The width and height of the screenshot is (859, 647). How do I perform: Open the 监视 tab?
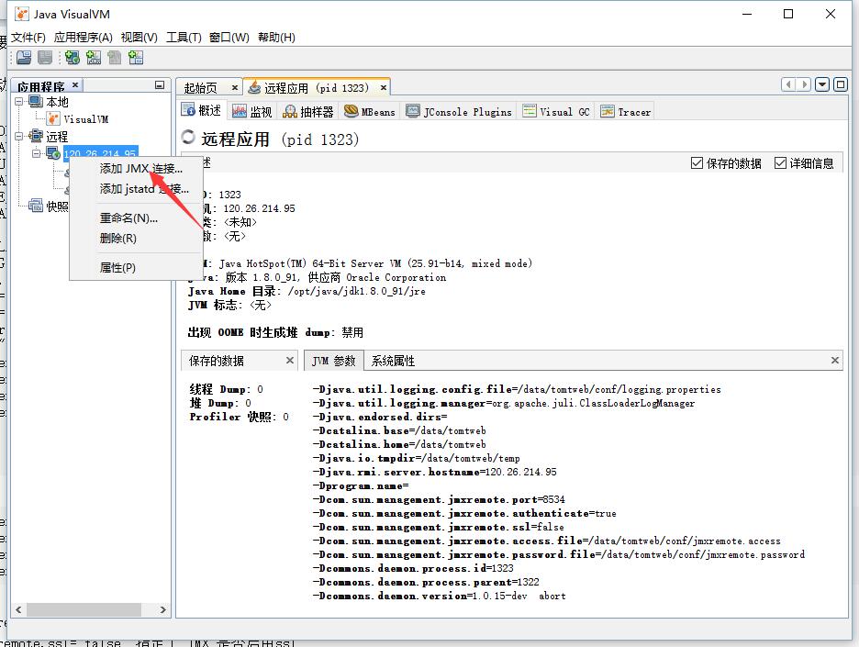click(x=252, y=111)
